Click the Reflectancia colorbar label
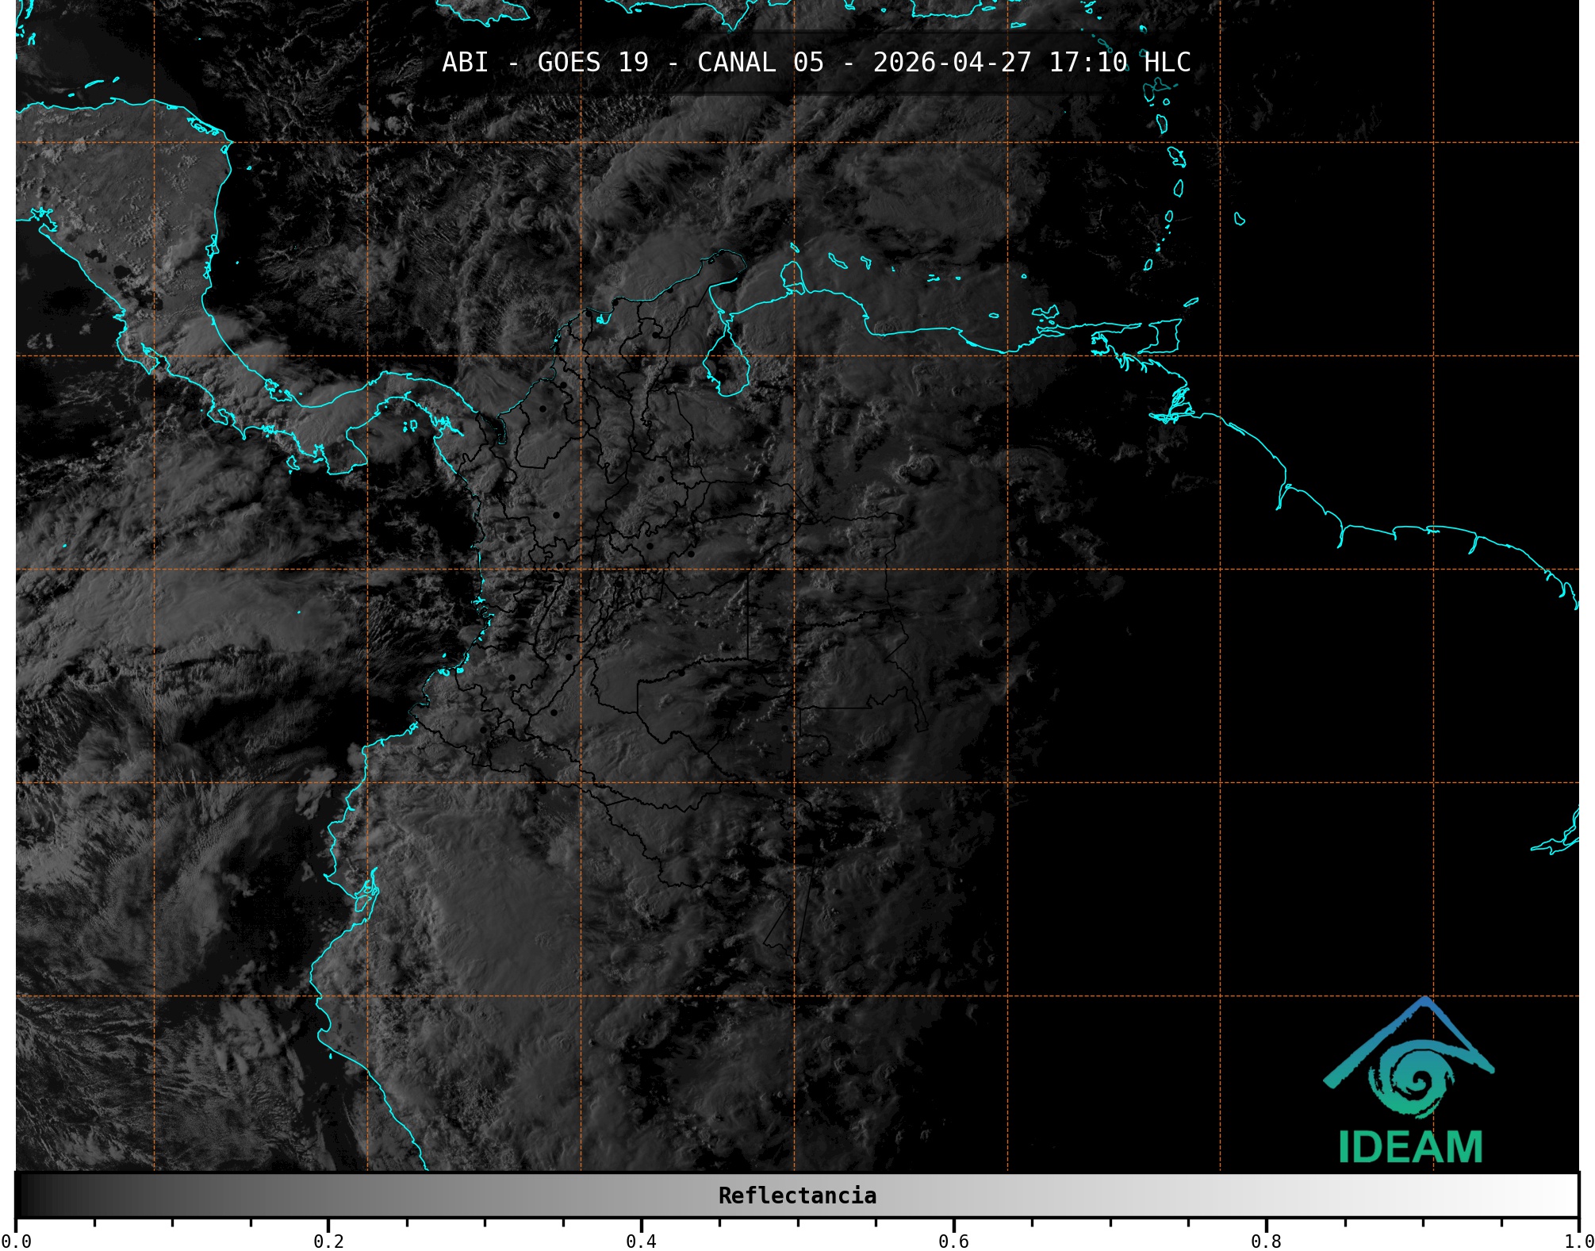This screenshot has width=1595, height=1251. (x=797, y=1195)
